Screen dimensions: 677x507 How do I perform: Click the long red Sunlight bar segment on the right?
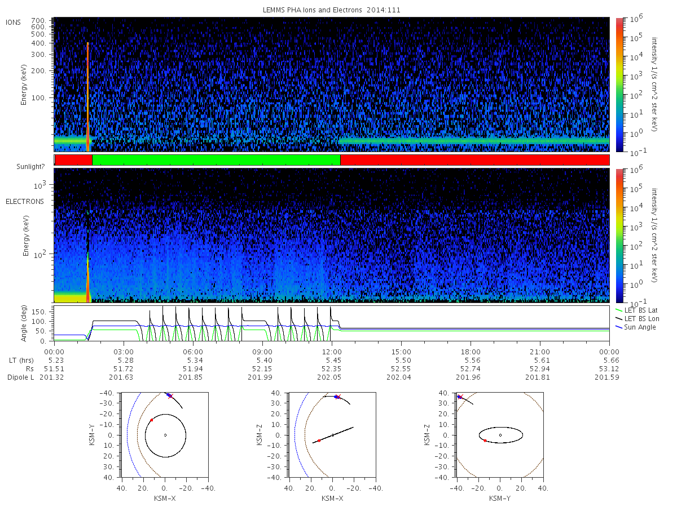click(474, 160)
